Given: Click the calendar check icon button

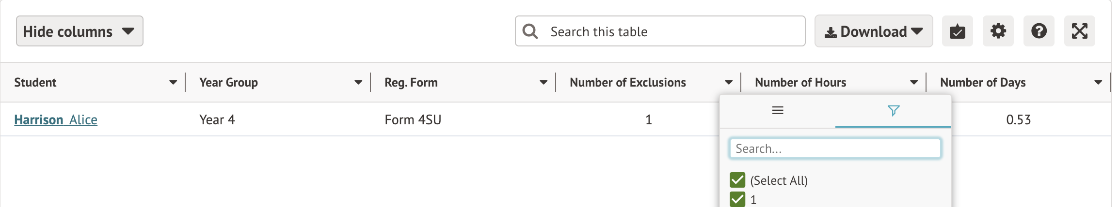Looking at the screenshot, I should click(957, 31).
